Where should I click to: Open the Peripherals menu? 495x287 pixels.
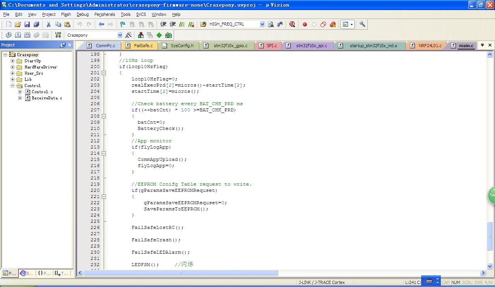(x=104, y=14)
